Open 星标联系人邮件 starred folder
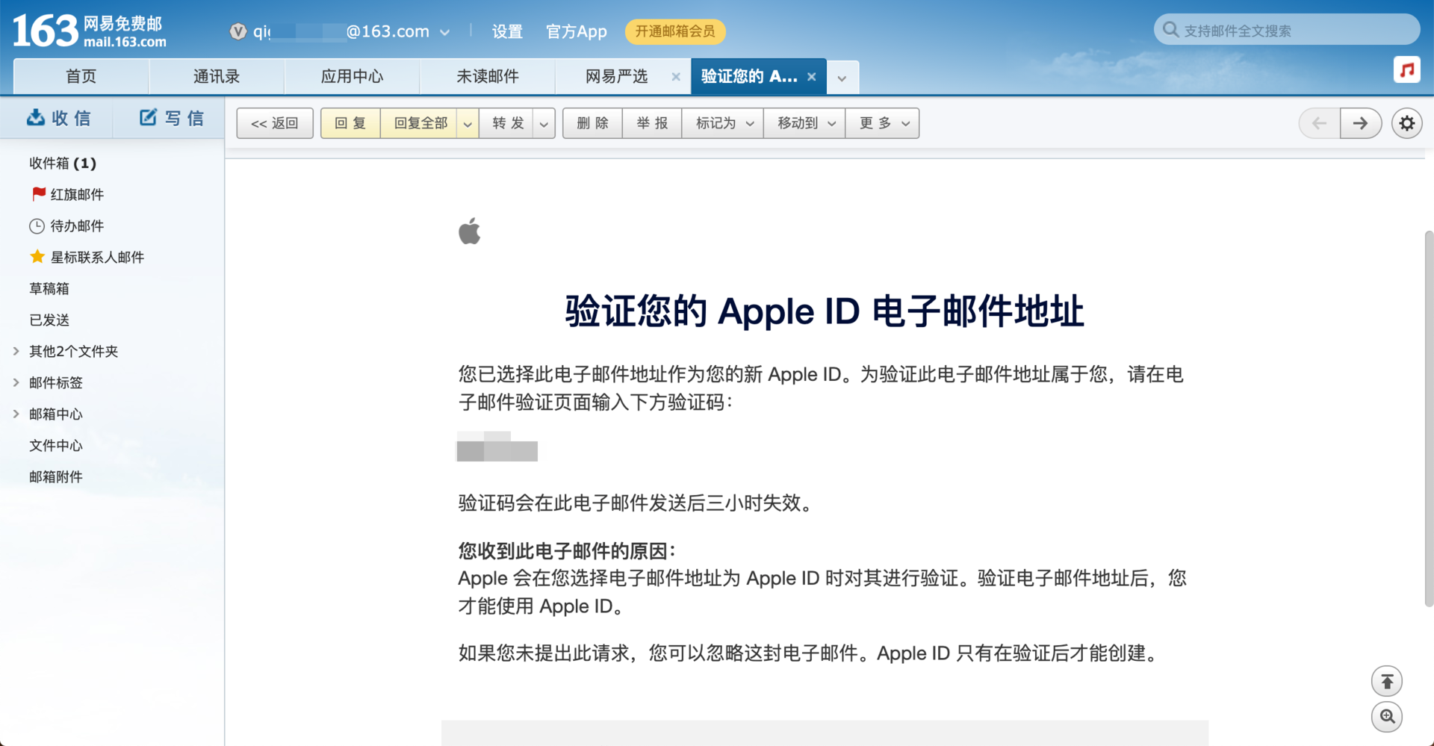 96,257
